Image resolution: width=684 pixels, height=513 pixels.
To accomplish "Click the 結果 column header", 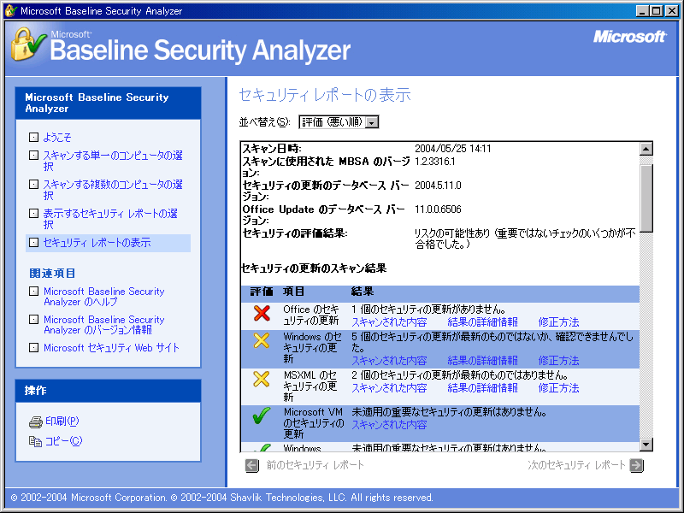I will (x=363, y=292).
